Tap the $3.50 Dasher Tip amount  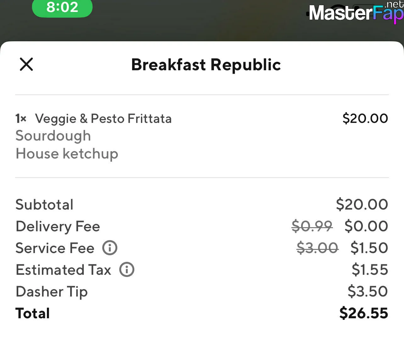[x=368, y=291]
